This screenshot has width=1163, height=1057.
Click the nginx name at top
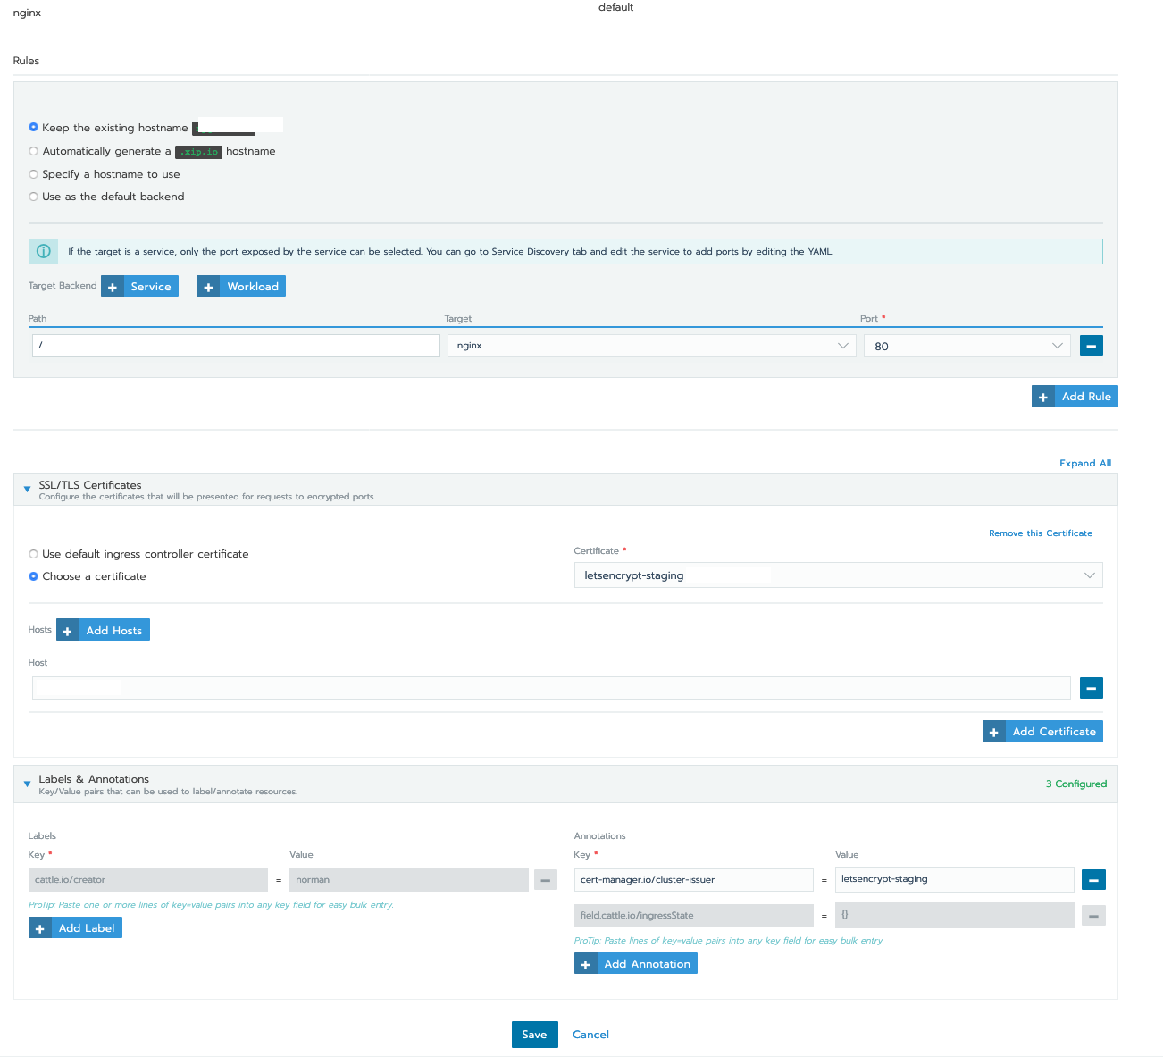(27, 13)
